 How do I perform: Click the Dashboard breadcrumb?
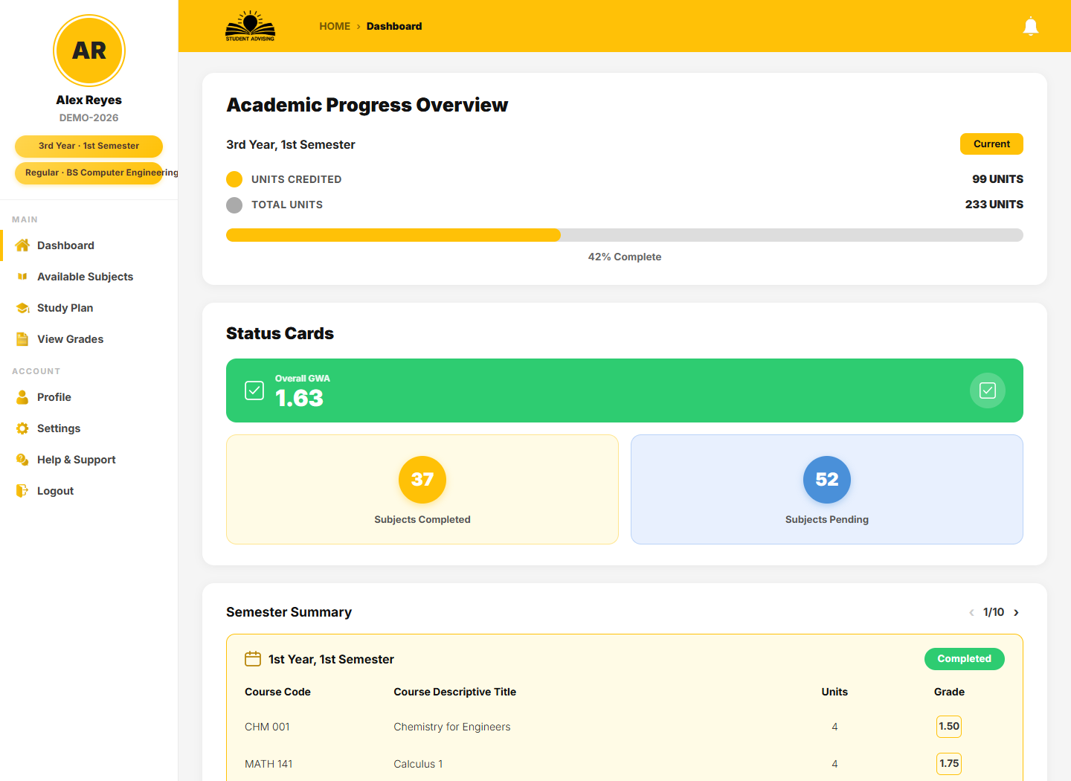coord(394,26)
